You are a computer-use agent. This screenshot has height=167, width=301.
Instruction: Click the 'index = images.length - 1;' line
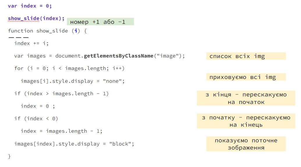(x=61, y=131)
